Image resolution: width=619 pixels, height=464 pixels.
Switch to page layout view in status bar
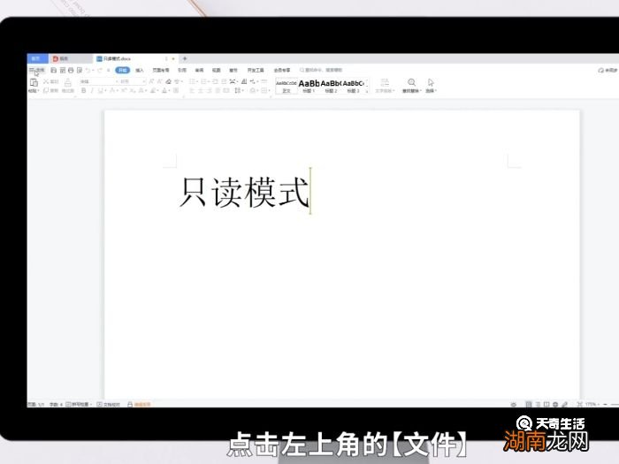pos(528,405)
